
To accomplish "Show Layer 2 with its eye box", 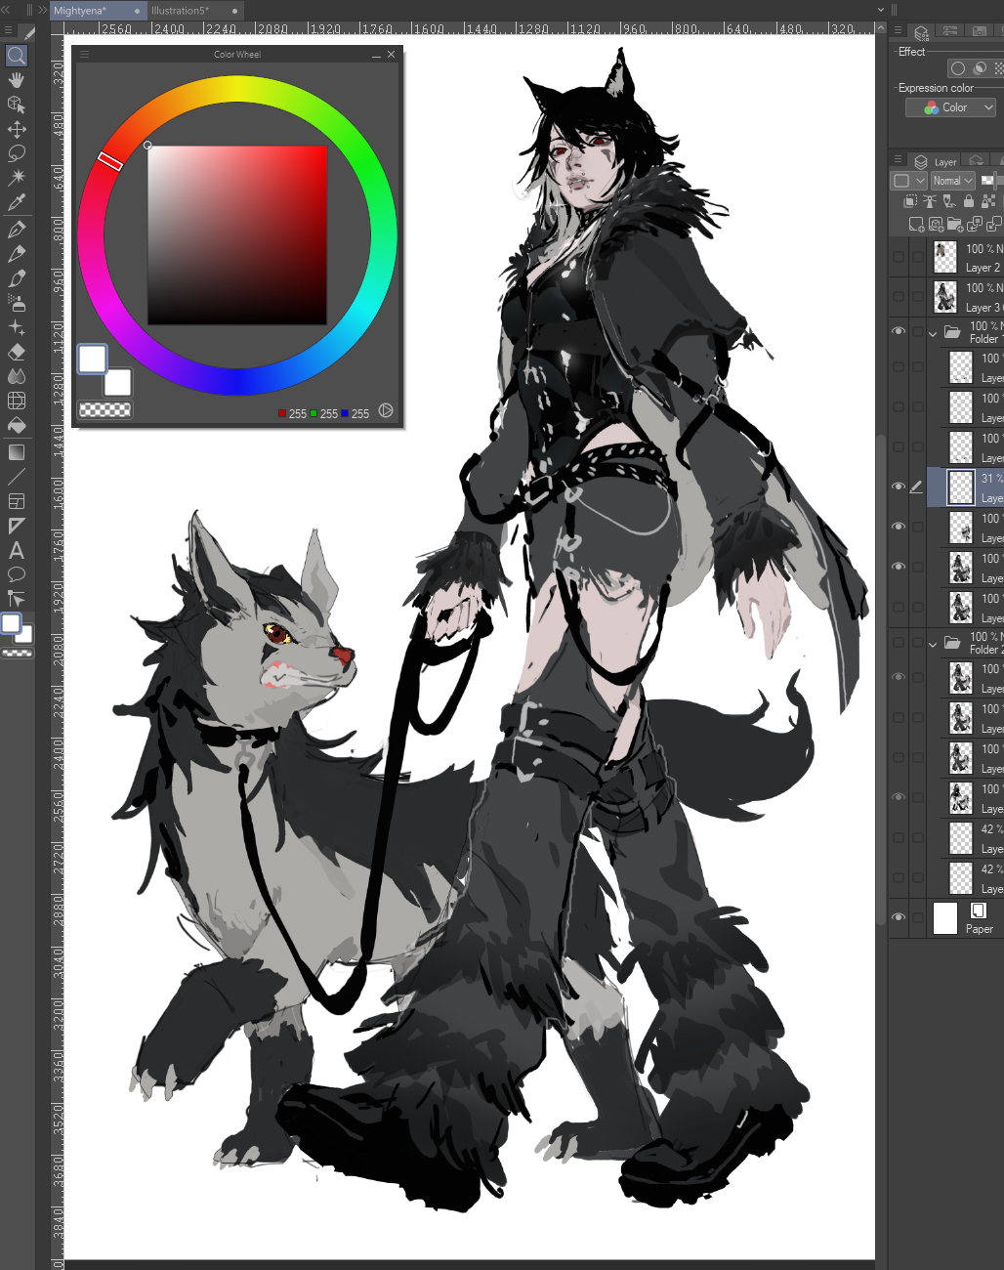I will pyautogui.click(x=899, y=257).
